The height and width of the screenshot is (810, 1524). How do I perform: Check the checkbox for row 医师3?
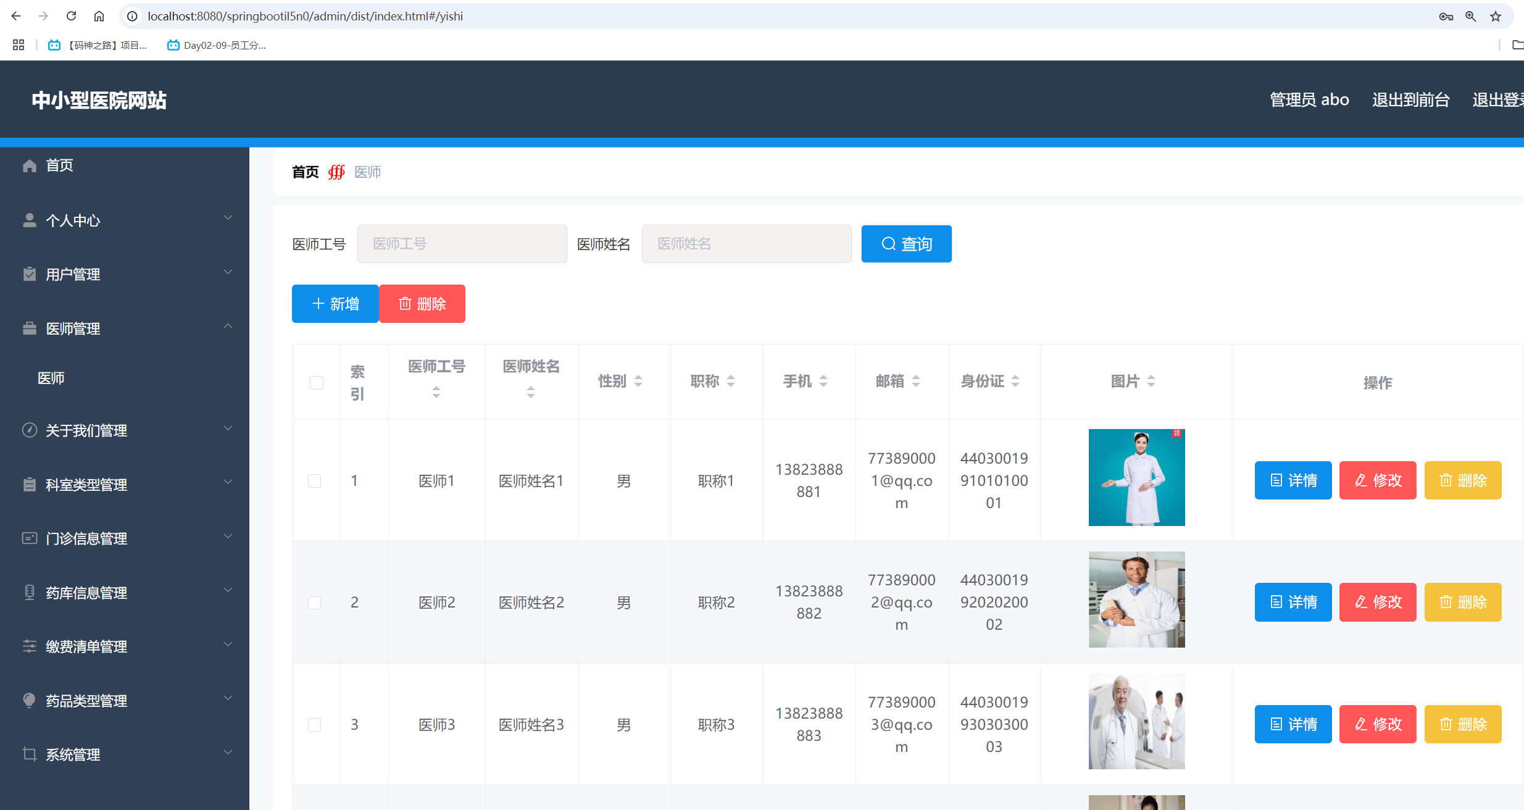click(x=315, y=725)
